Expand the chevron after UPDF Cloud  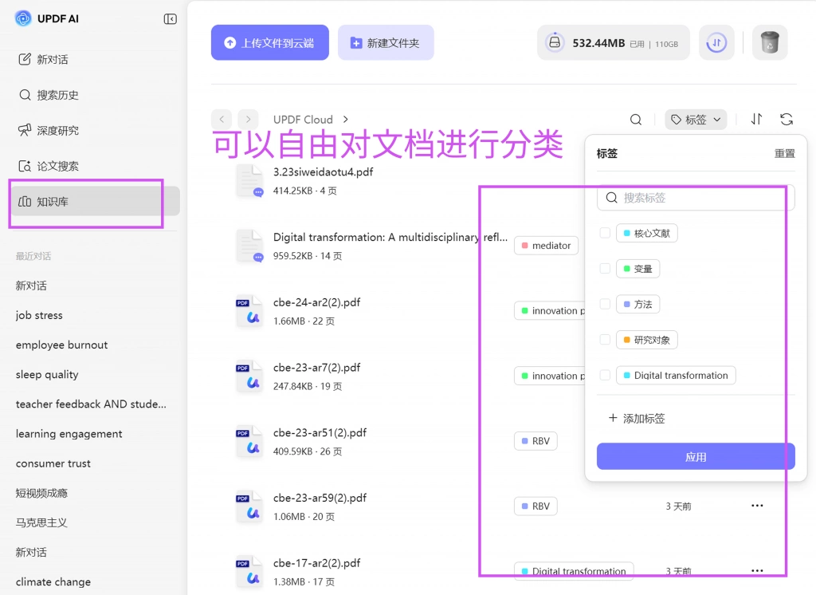(346, 120)
